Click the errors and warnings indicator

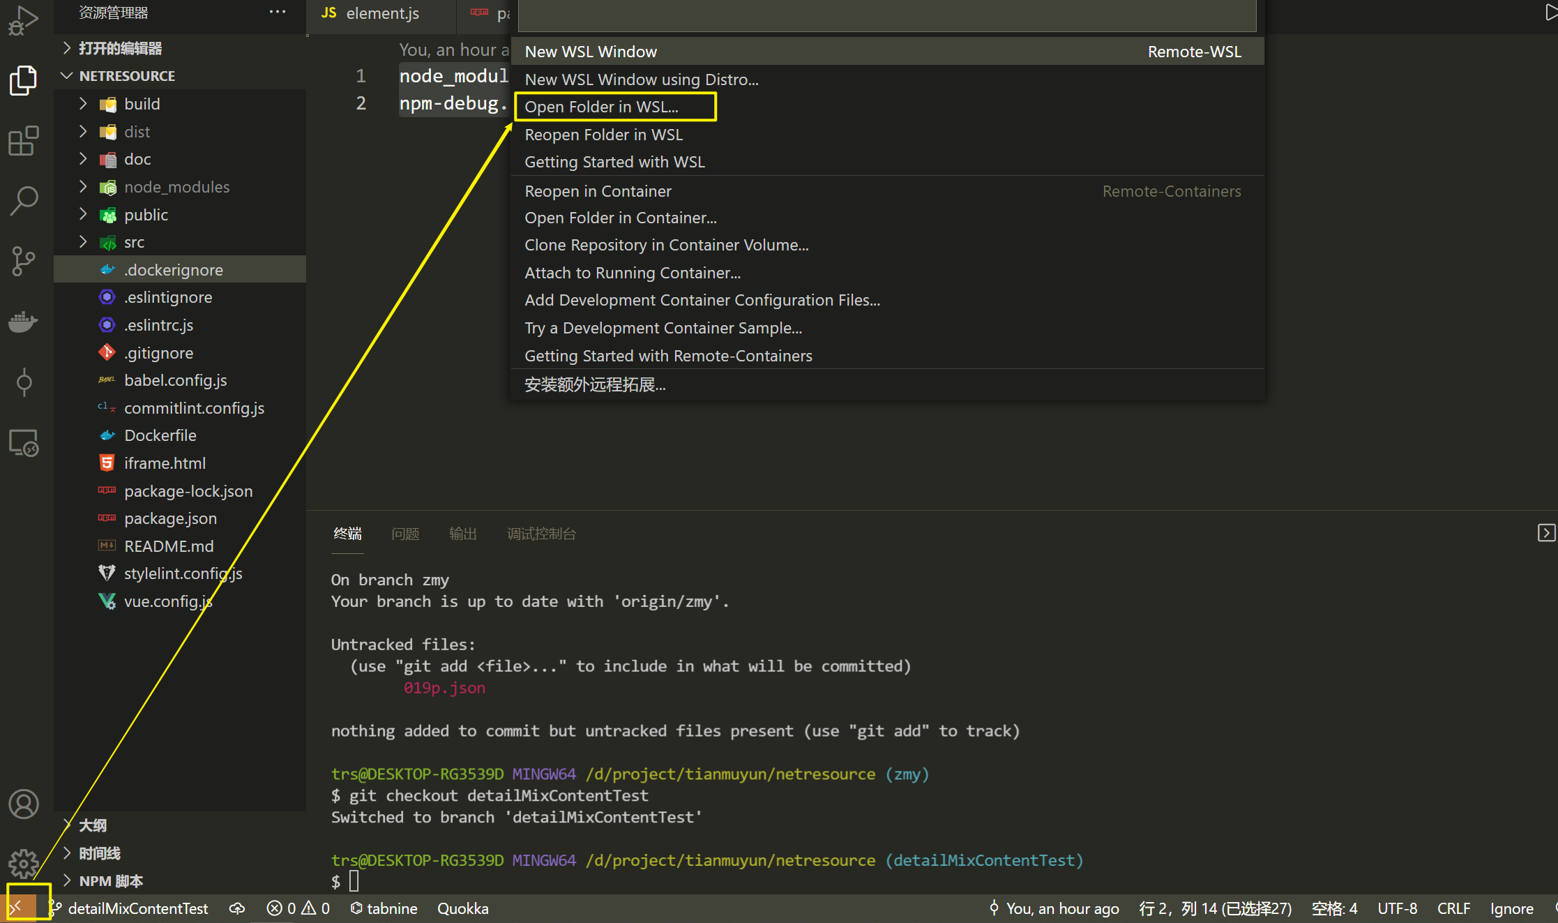click(298, 908)
